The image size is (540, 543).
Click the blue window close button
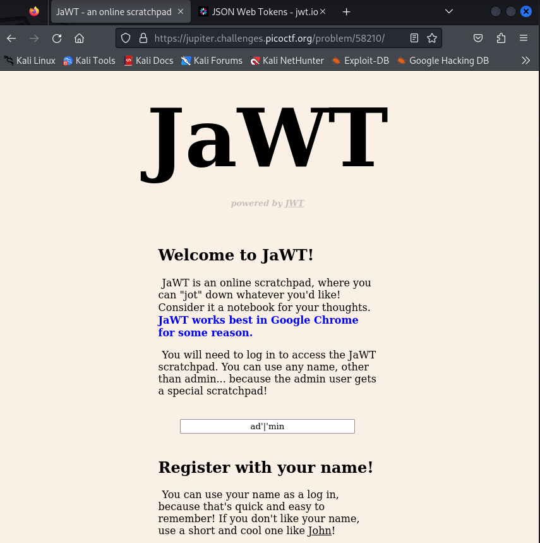click(x=526, y=12)
